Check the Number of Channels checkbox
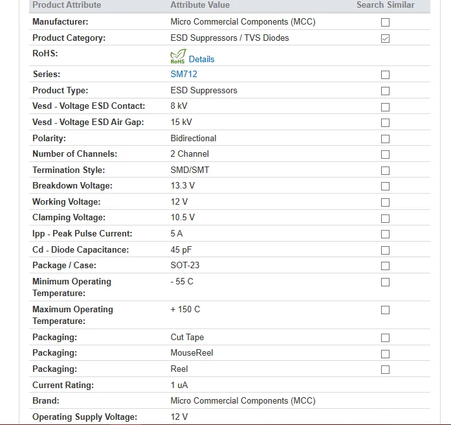The image size is (451, 425). [385, 154]
